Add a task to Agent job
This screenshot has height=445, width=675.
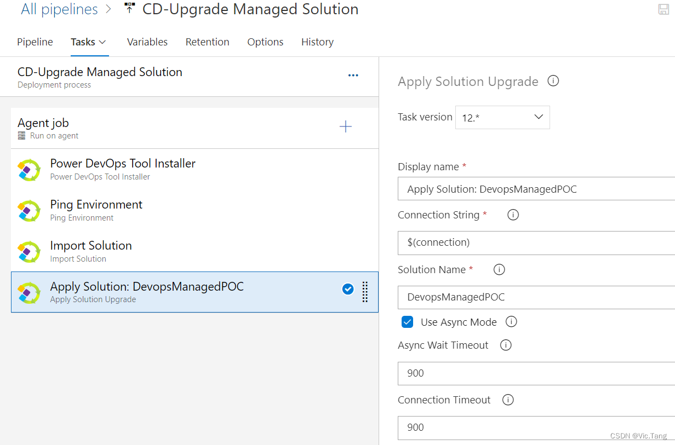(346, 126)
